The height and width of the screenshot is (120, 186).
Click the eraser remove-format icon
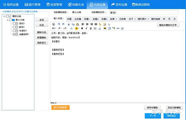pos(99,28)
